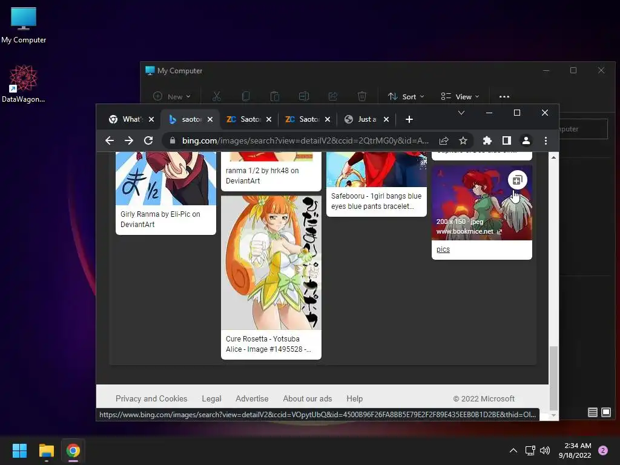Close the What's tab
Screen dimensions: 620x465
pyautogui.click(x=151, y=119)
